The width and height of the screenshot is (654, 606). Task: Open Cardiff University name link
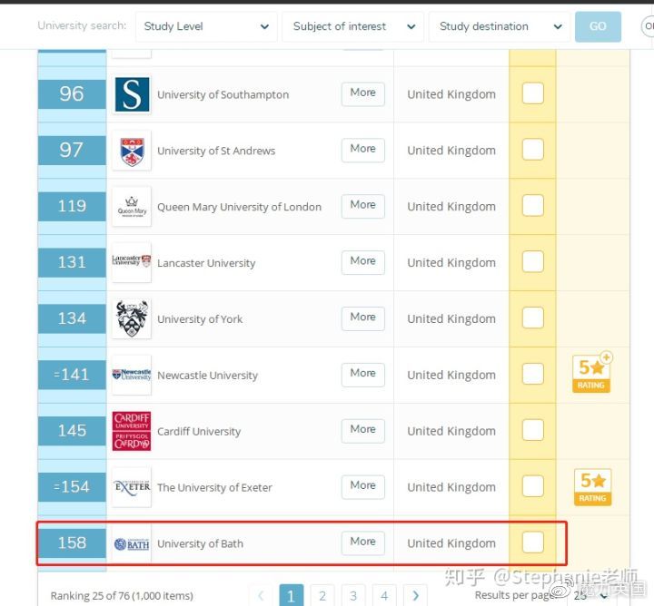[199, 432]
